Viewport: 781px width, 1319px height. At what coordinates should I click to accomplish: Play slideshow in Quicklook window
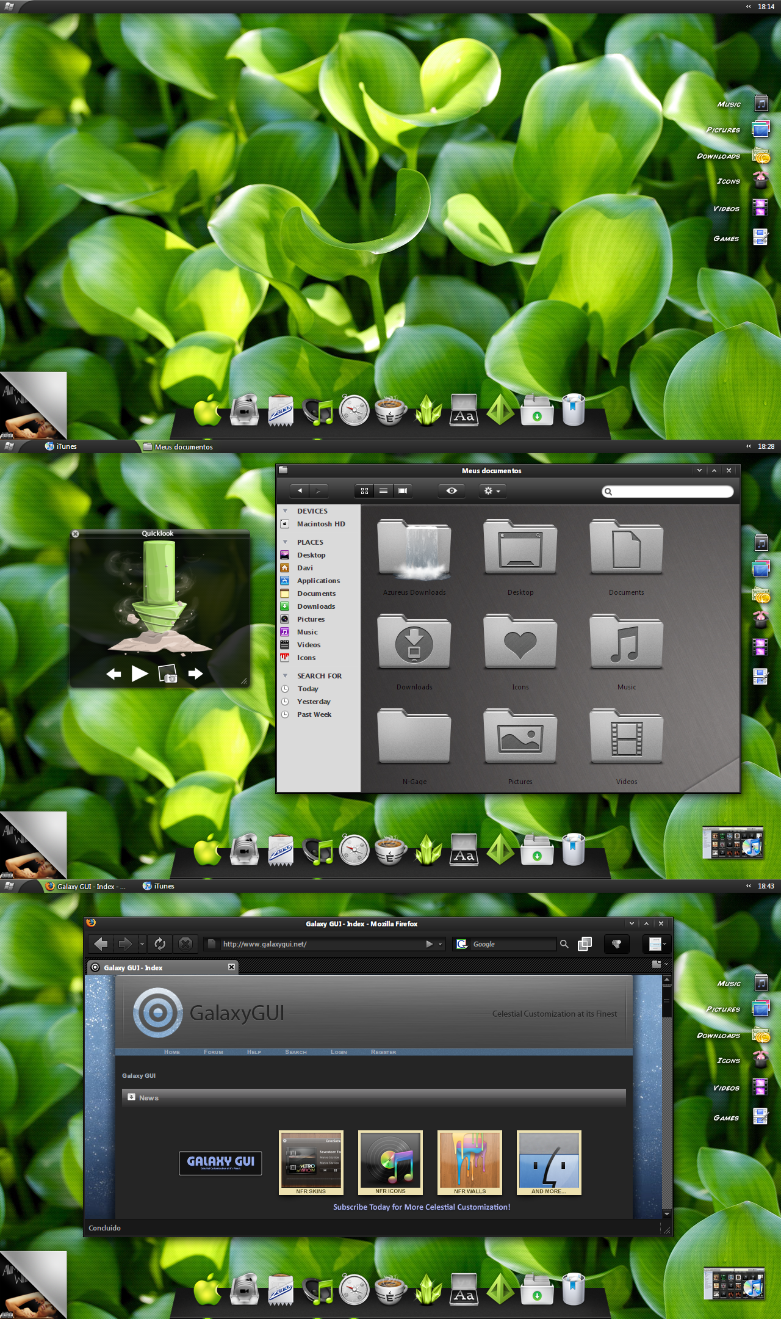(140, 674)
